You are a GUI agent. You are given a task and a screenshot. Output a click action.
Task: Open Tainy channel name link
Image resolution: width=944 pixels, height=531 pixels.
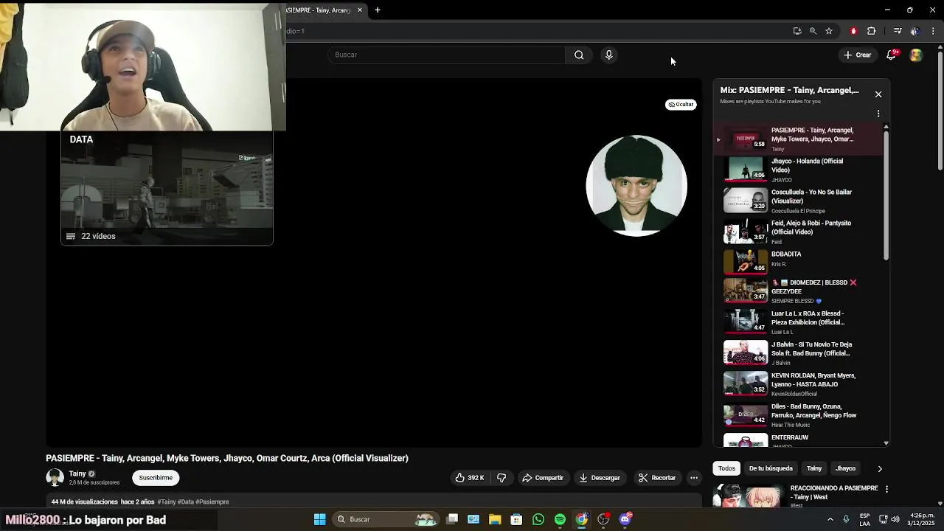[x=77, y=474]
